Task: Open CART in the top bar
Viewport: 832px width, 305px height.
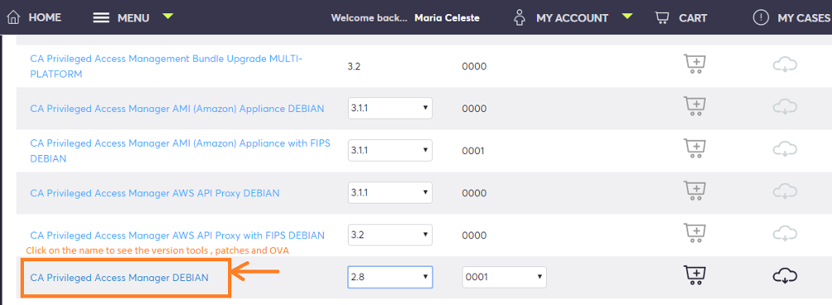Action: pos(693,18)
